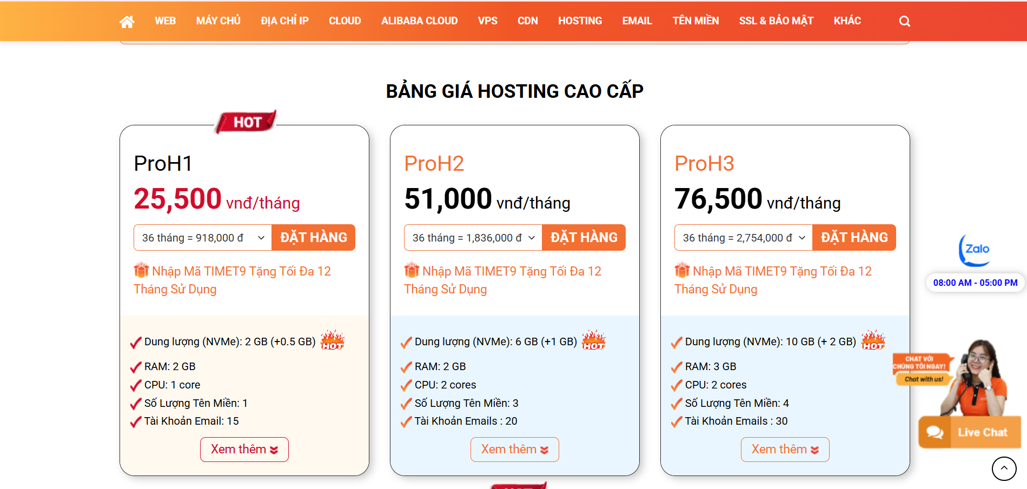Click the home icon in navigation bar
Image resolution: width=1027 pixels, height=489 pixels.
(x=127, y=22)
